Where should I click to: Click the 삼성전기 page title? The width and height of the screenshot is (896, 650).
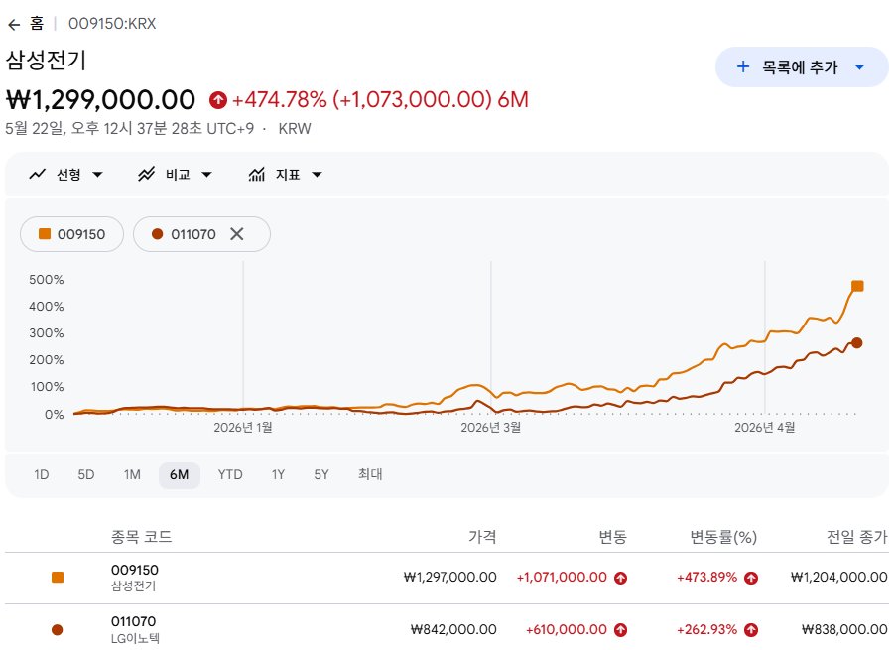click(x=46, y=60)
